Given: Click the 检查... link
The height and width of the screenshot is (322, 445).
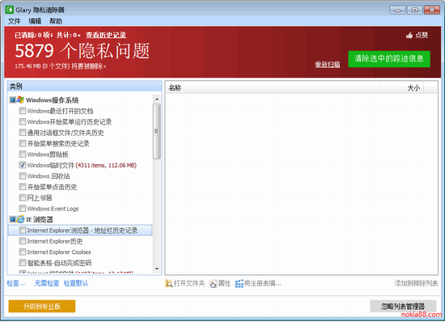Looking at the screenshot, I should click(x=16, y=283).
